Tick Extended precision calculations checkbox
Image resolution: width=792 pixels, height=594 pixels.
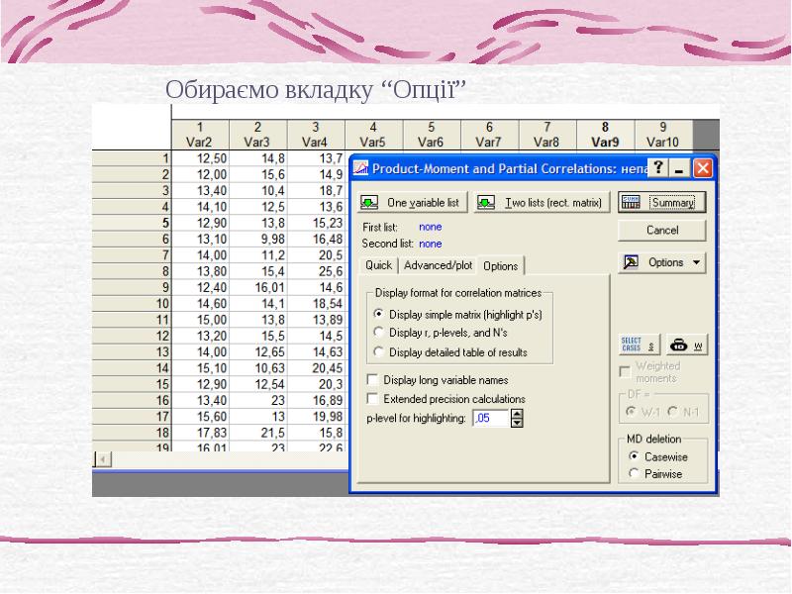(x=373, y=399)
